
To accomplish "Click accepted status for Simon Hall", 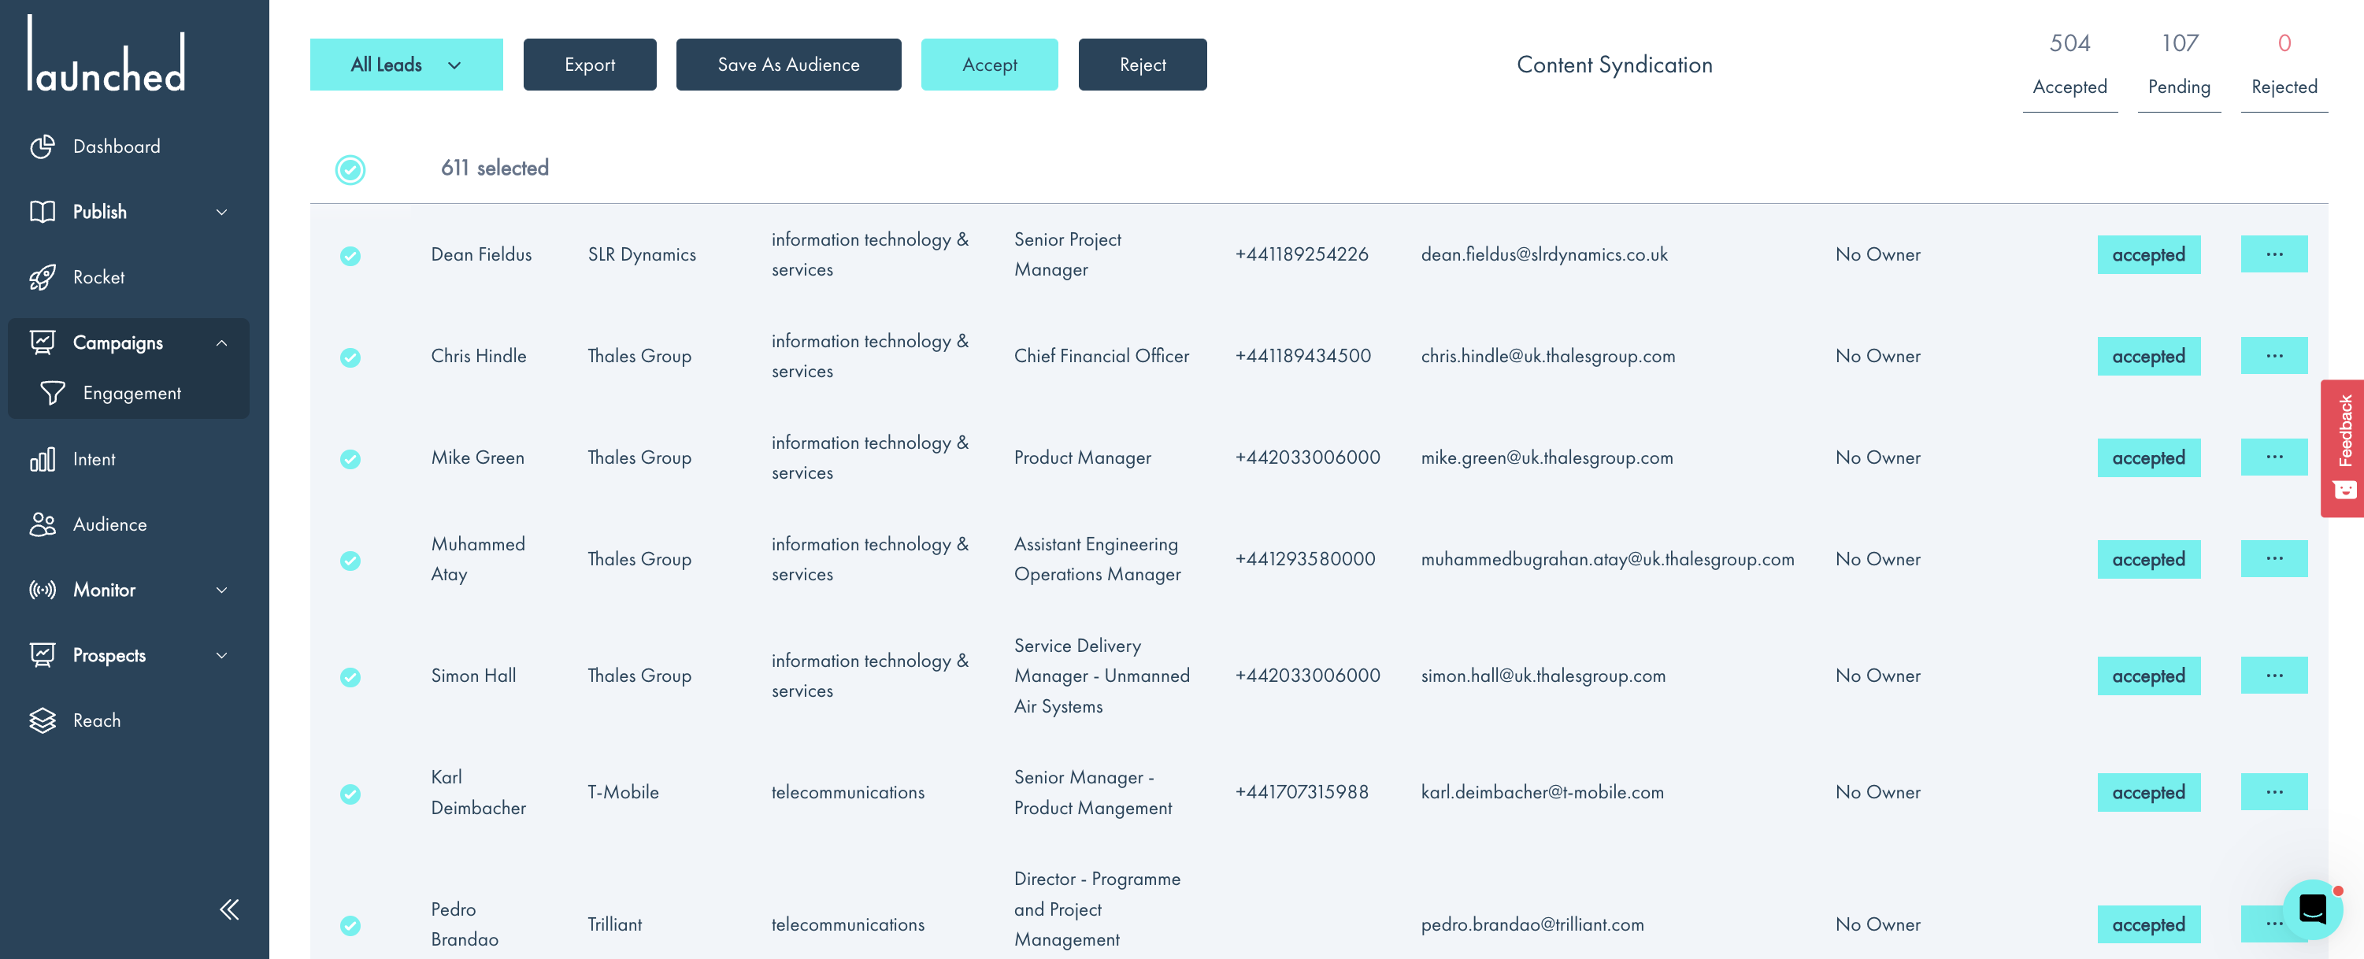I will click(x=2148, y=676).
